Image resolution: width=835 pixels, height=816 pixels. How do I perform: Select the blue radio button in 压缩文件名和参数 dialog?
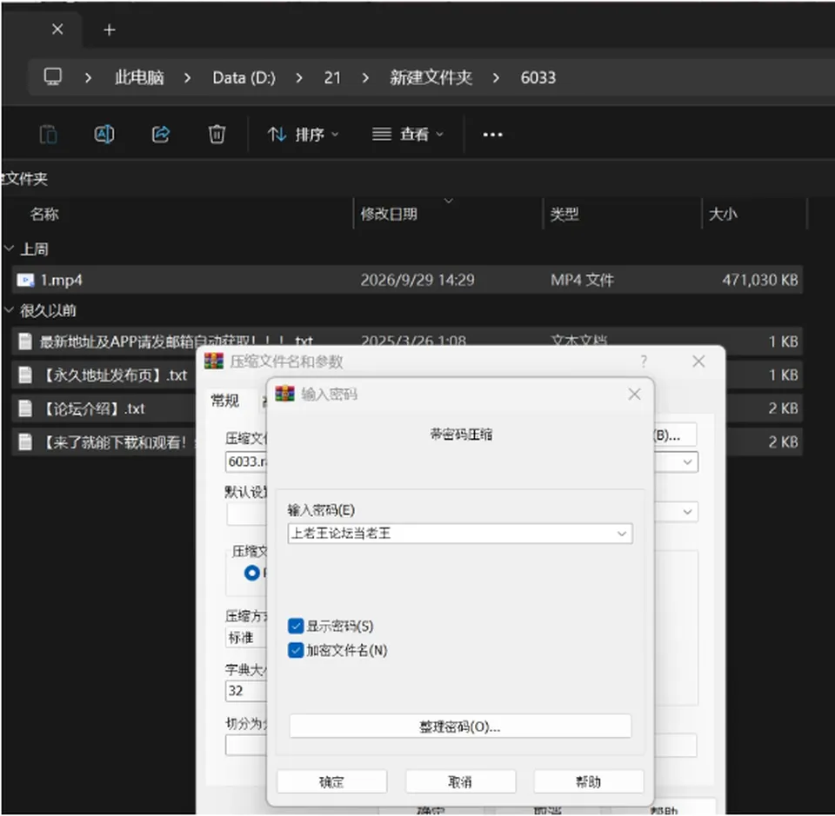252,573
